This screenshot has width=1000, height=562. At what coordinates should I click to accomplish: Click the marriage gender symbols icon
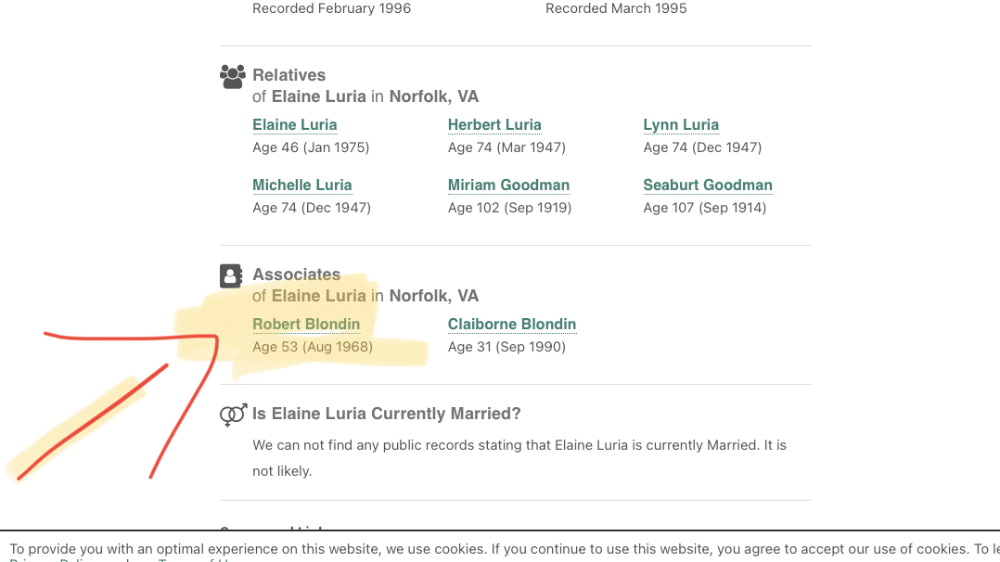(233, 415)
